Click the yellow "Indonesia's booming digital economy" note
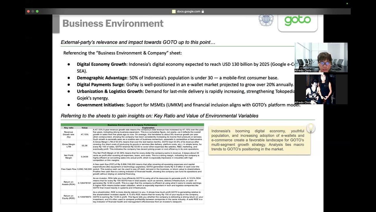 (x=259, y=140)
